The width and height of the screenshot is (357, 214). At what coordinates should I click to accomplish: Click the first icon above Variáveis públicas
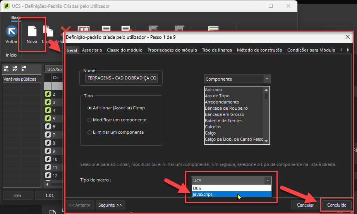pos(6,69)
